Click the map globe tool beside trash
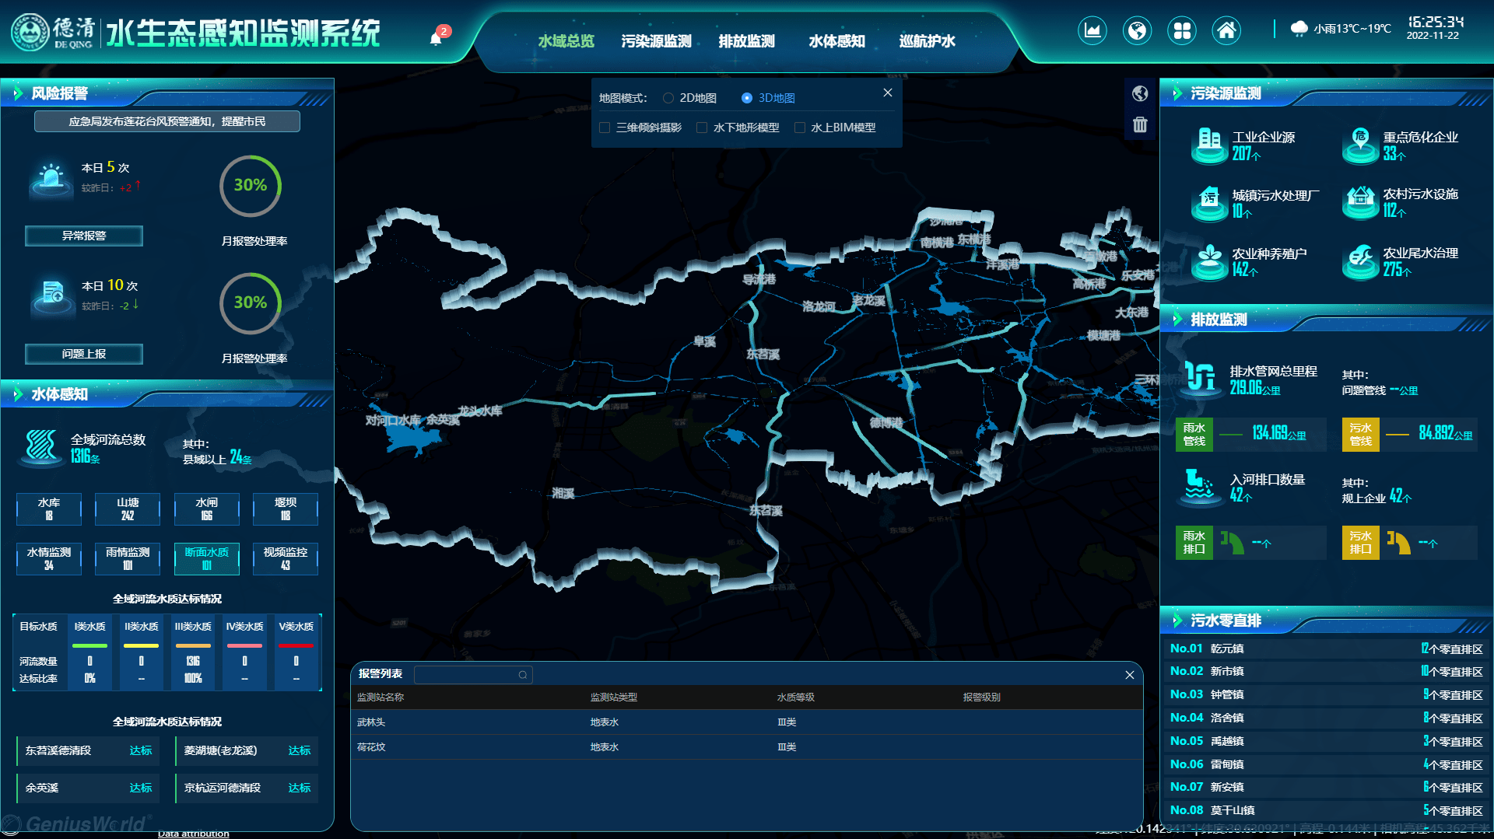The height and width of the screenshot is (839, 1494). (x=1140, y=93)
